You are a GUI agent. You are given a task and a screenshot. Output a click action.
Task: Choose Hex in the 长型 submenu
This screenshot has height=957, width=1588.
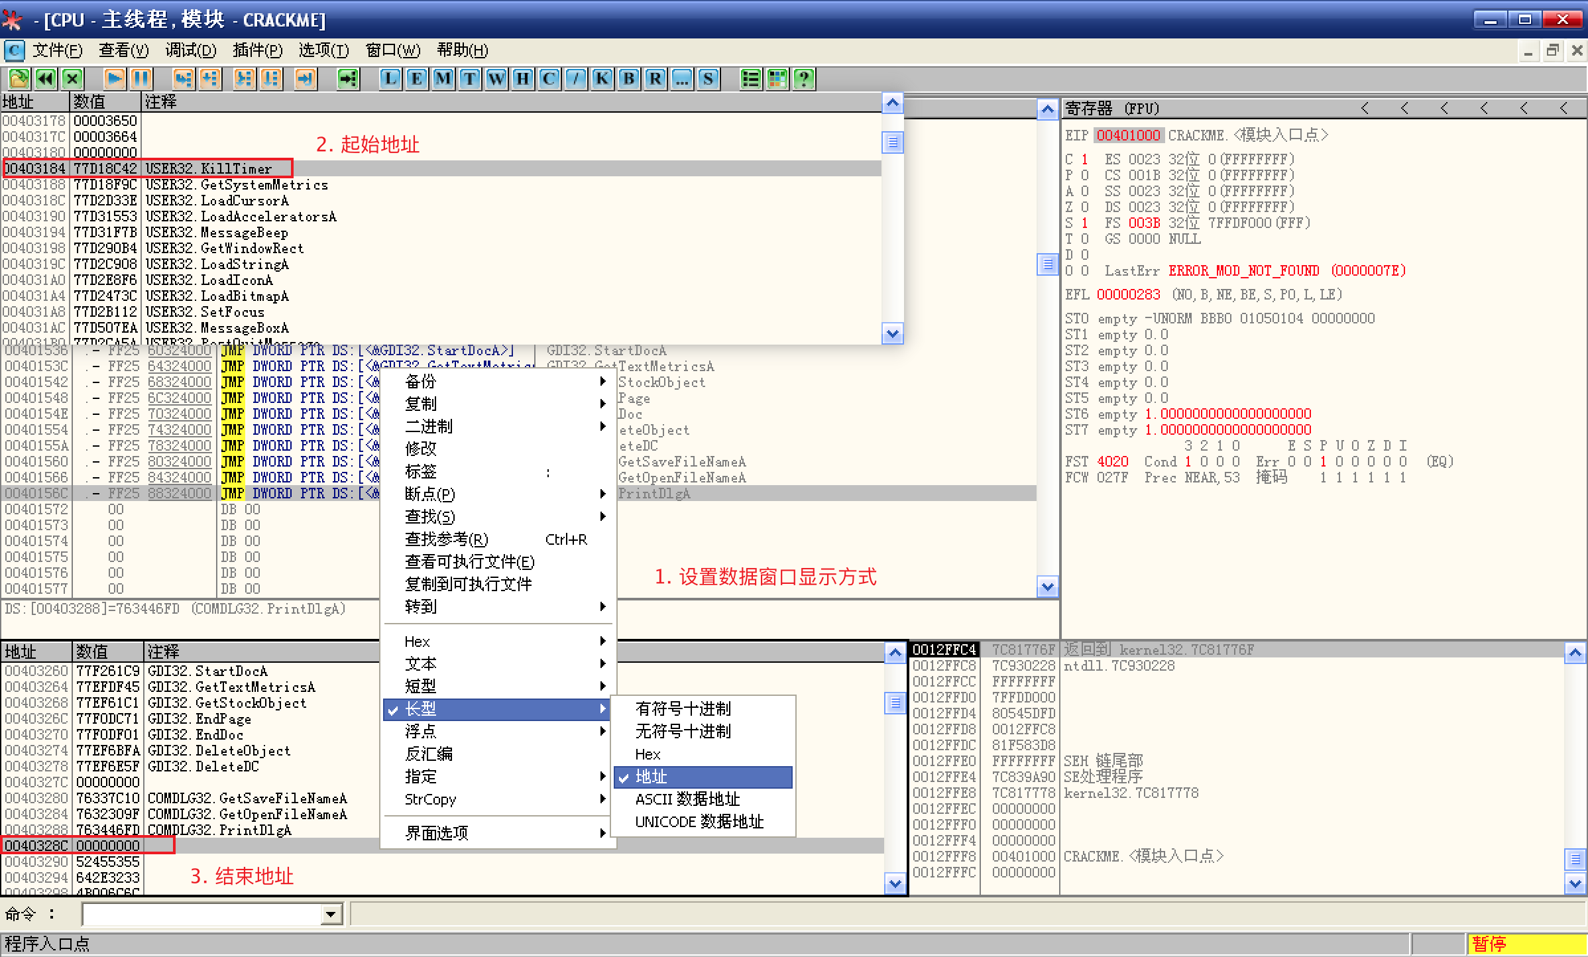[648, 754]
